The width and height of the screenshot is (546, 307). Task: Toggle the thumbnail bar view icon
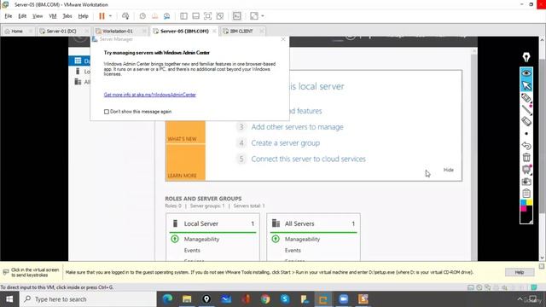[195, 16]
